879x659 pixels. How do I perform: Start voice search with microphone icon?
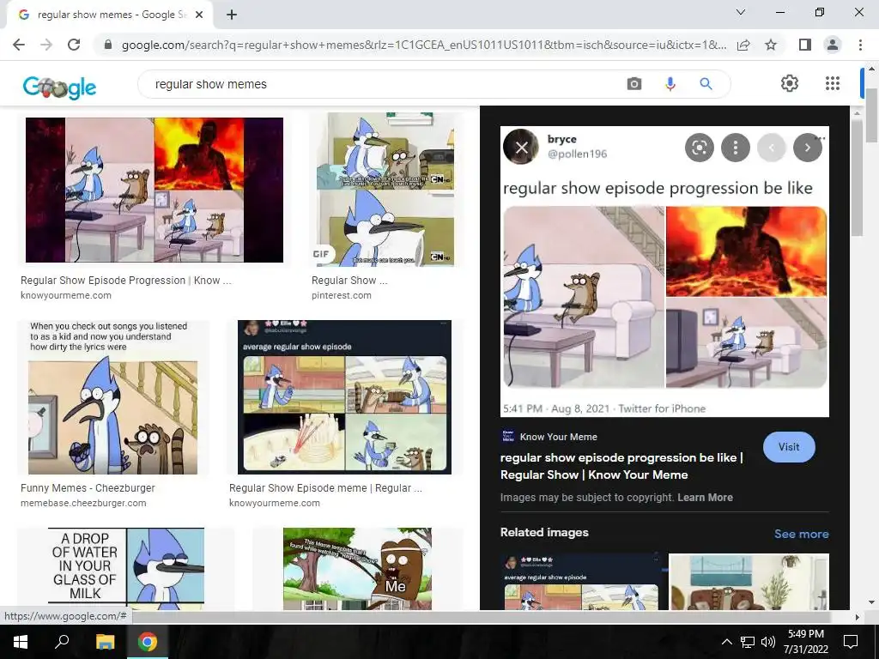670,84
